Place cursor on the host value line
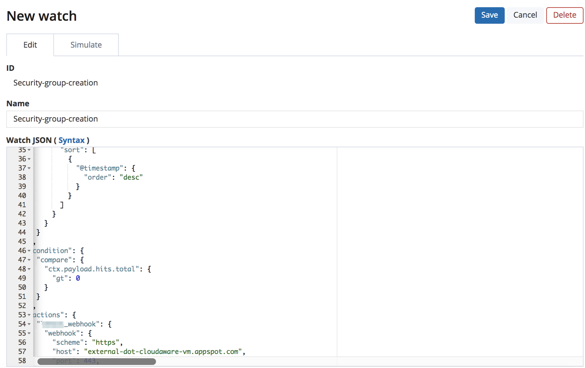The width and height of the screenshot is (585, 368). 163,352
